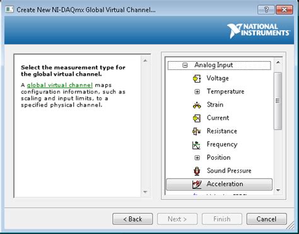Expand the Temperature node
This screenshot has width=299, height=234.
(197, 91)
